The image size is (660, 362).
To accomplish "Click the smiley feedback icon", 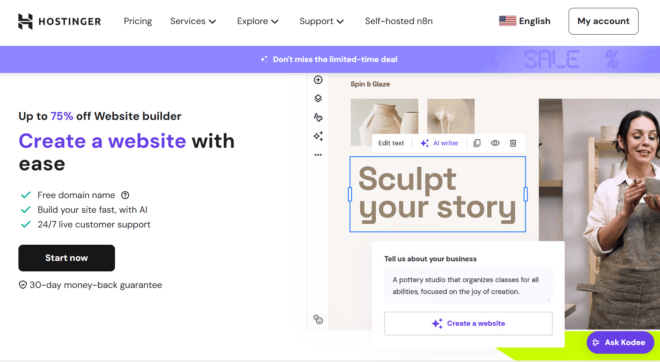I will pos(318,320).
